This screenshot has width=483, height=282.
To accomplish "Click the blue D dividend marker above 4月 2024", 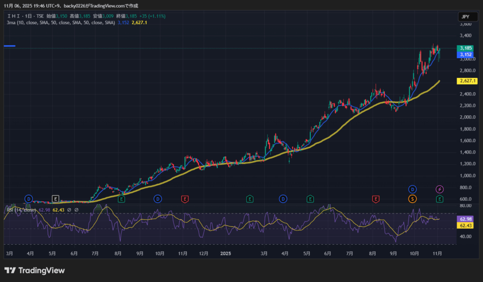I will pos(29,199).
